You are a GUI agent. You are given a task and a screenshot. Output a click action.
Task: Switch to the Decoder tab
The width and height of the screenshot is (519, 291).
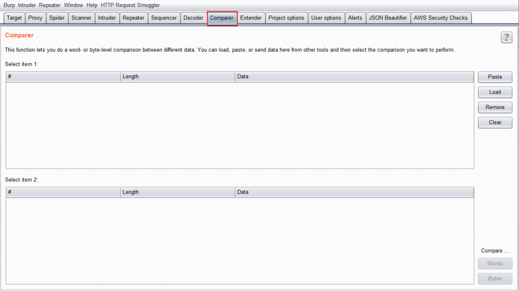193,18
